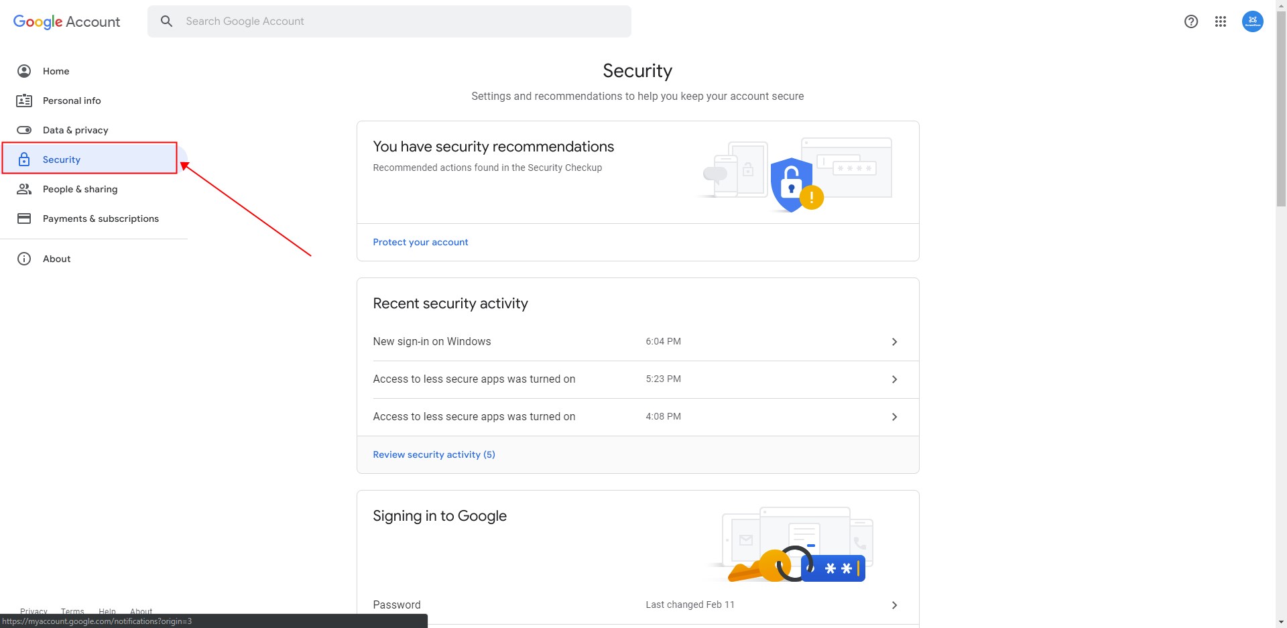
Task: Click the 5:23 PM timestamp
Action: (x=663, y=379)
